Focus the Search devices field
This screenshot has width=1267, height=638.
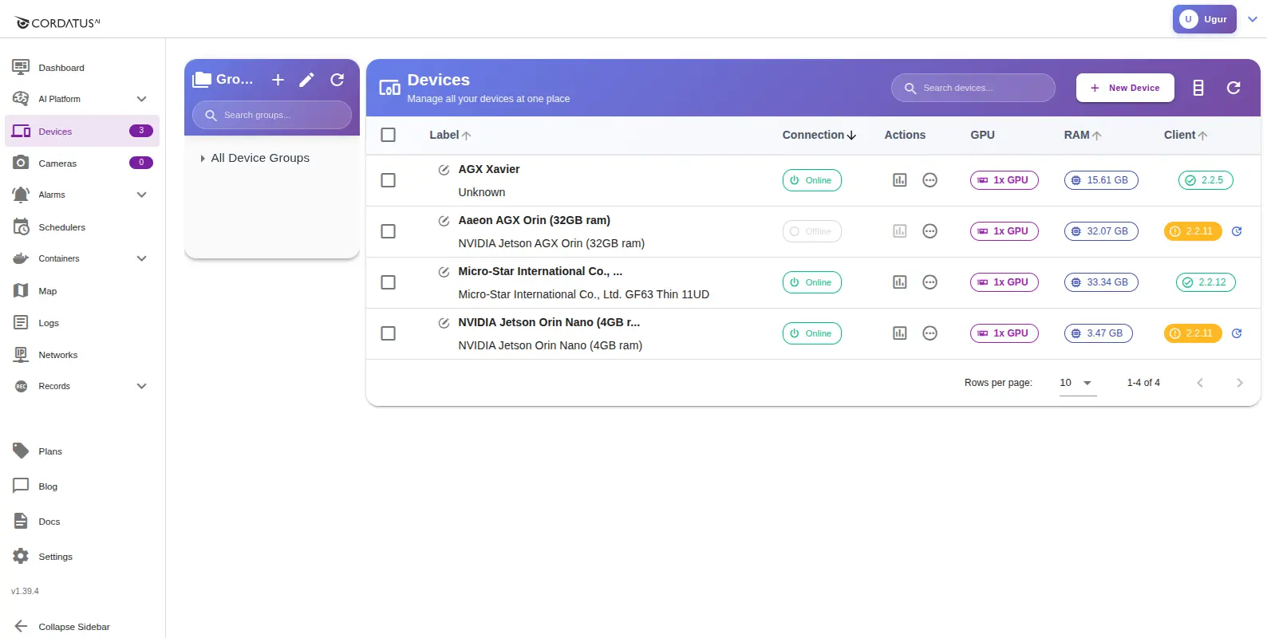(x=973, y=88)
